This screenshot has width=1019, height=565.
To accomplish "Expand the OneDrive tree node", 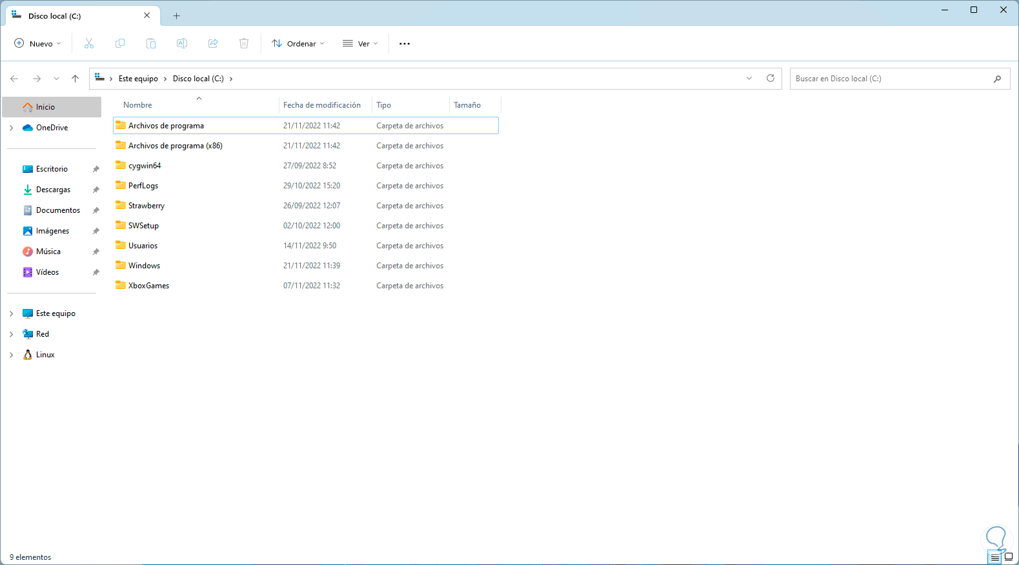I will coord(11,128).
